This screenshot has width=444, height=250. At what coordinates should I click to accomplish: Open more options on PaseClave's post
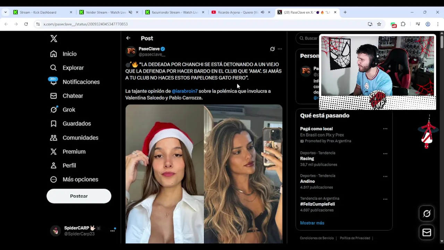point(280,49)
